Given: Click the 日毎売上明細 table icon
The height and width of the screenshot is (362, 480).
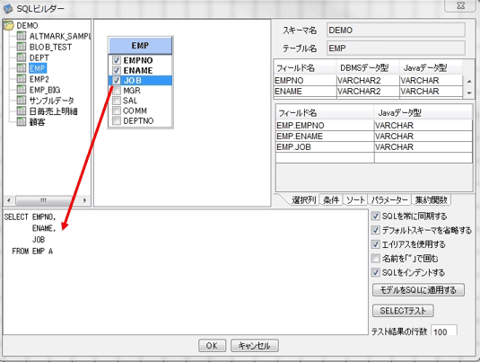Looking at the screenshot, I should (22, 111).
